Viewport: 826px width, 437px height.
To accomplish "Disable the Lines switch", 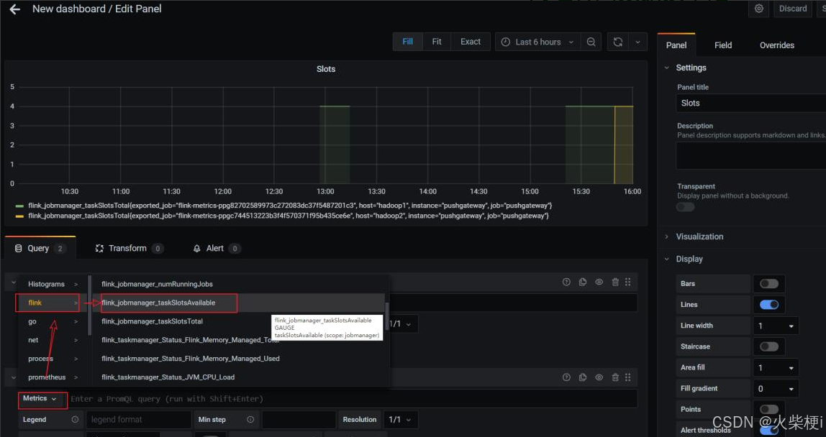I will pyautogui.click(x=768, y=304).
